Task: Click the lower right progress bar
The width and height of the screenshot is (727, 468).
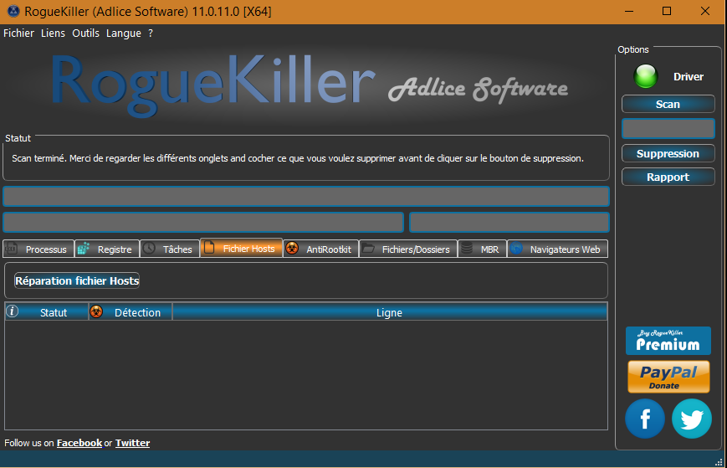Action: tap(509, 222)
